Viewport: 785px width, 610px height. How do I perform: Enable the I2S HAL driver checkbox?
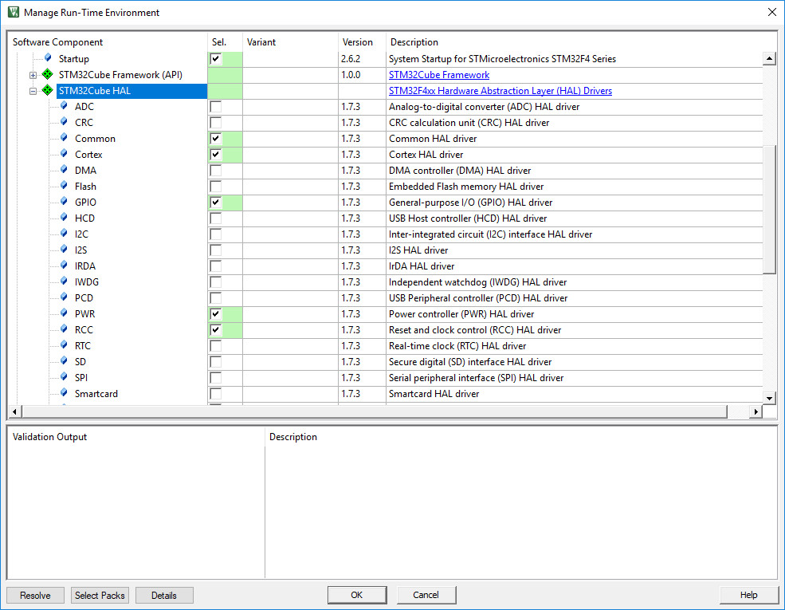(x=216, y=250)
